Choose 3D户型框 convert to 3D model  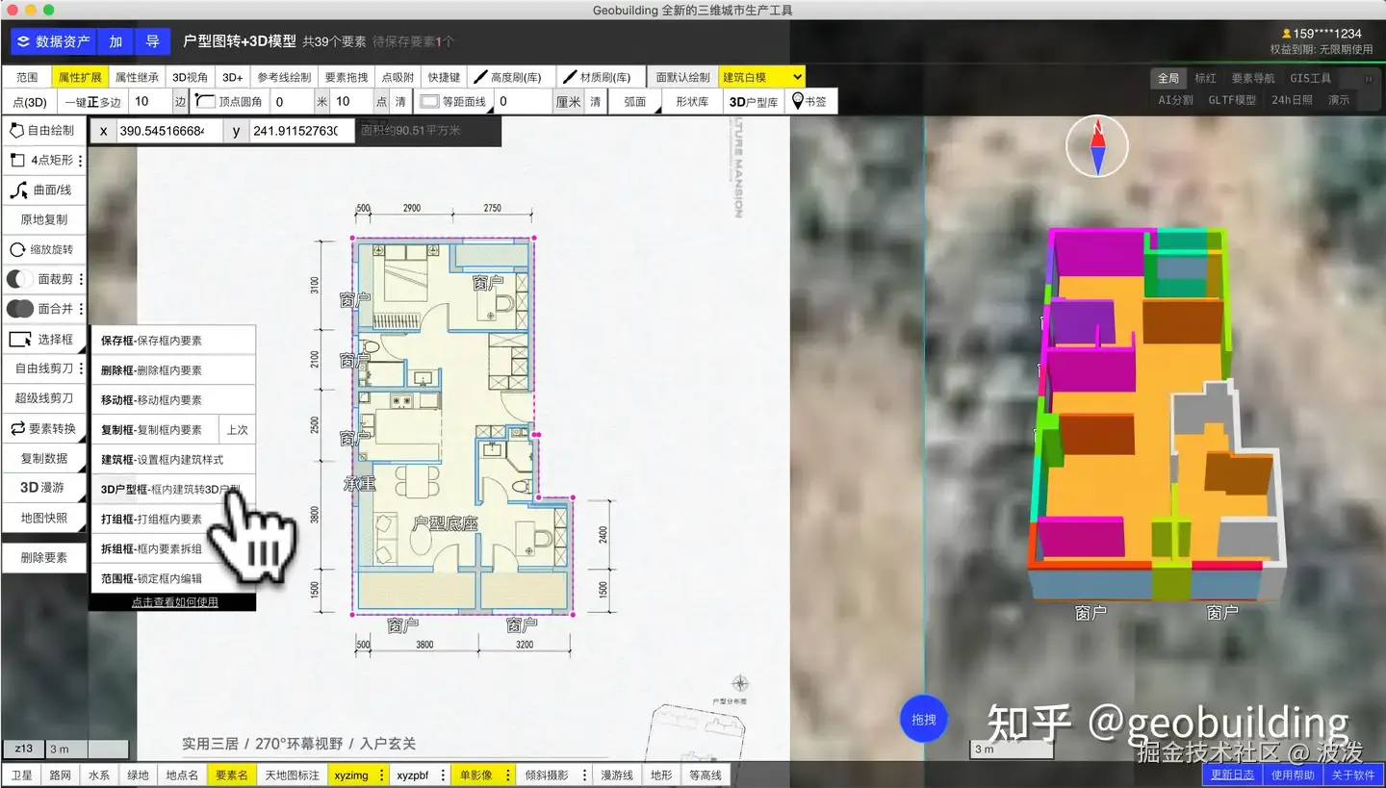pos(173,489)
